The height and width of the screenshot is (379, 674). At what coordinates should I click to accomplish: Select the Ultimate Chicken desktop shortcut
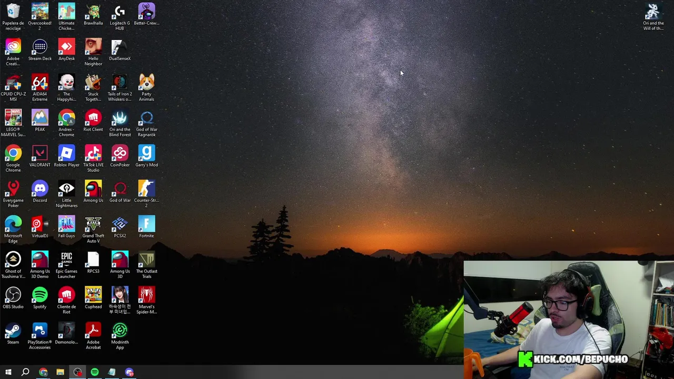tap(66, 16)
